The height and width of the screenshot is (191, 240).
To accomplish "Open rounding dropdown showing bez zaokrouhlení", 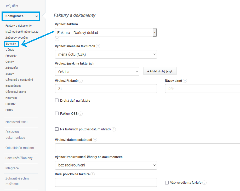I will pos(106,165).
